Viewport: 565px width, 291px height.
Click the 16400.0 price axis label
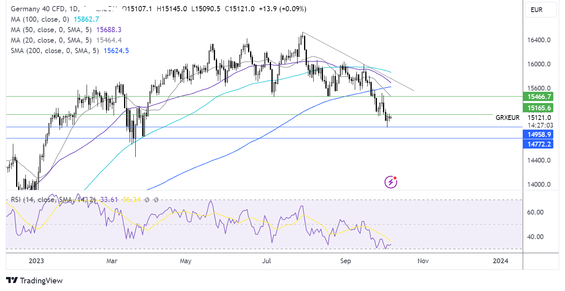pyautogui.click(x=539, y=40)
